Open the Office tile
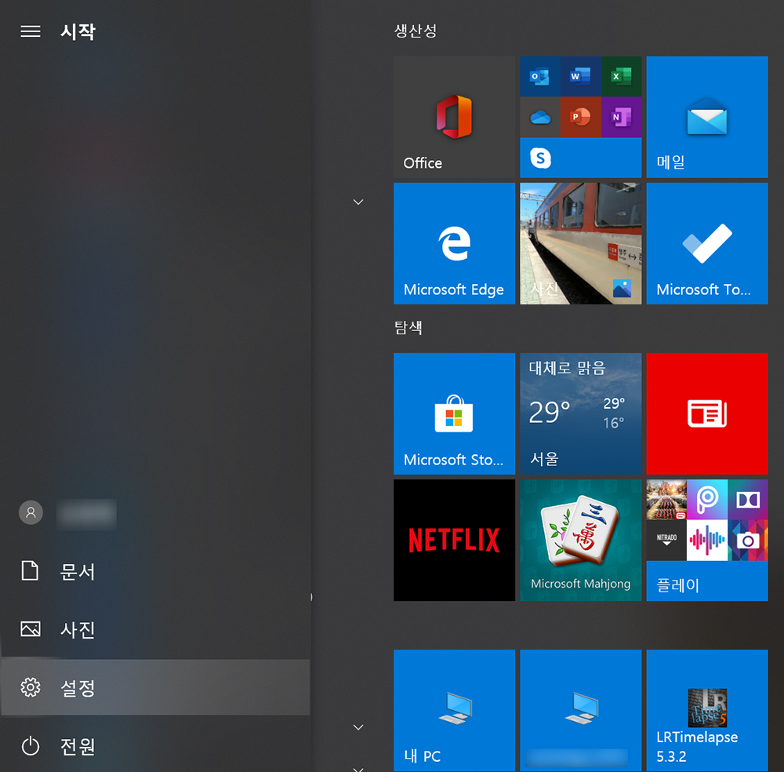The image size is (784, 772). [x=454, y=117]
